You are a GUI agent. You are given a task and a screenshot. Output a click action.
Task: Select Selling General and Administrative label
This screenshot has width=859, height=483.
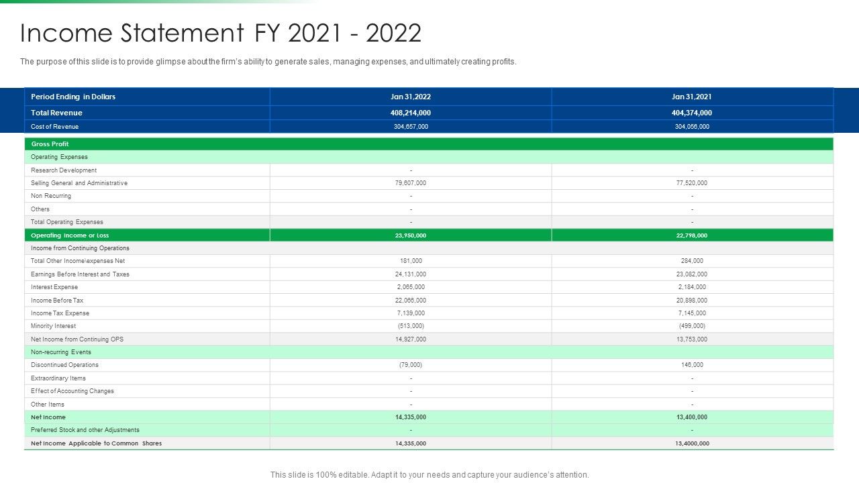[x=79, y=183]
